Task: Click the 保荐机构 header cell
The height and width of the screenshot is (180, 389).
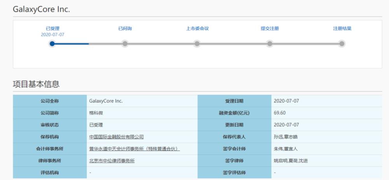Action: coord(50,137)
